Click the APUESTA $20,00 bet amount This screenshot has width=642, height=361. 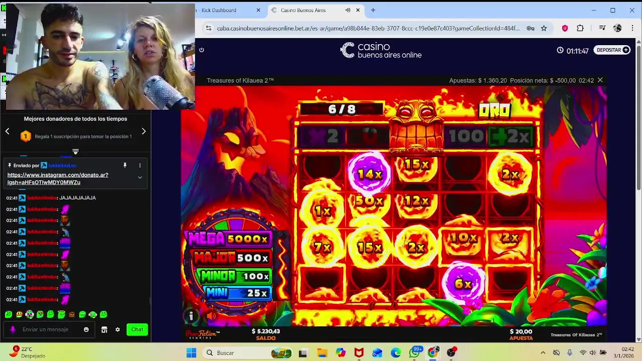coord(521,334)
